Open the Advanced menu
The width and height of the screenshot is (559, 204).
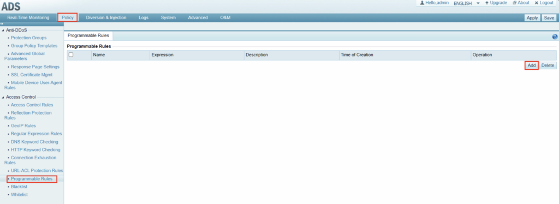click(x=198, y=17)
